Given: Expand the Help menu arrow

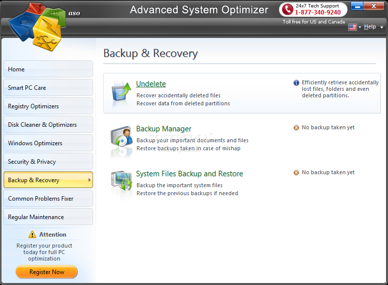Looking at the screenshot, I should (x=382, y=27).
